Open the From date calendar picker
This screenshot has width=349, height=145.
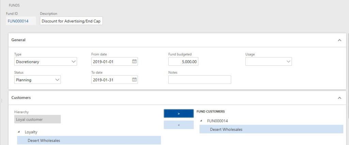tap(134, 62)
